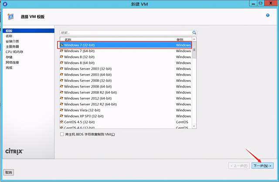
Task: Click the VM template wizard header icon
Action: coord(10,17)
